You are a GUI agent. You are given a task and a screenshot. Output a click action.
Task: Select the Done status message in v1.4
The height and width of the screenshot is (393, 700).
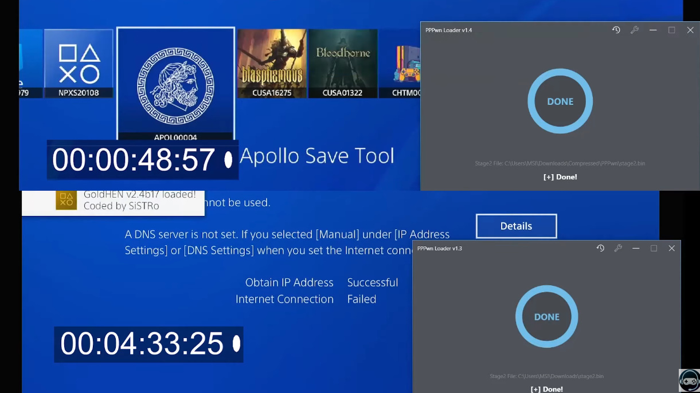(x=560, y=176)
